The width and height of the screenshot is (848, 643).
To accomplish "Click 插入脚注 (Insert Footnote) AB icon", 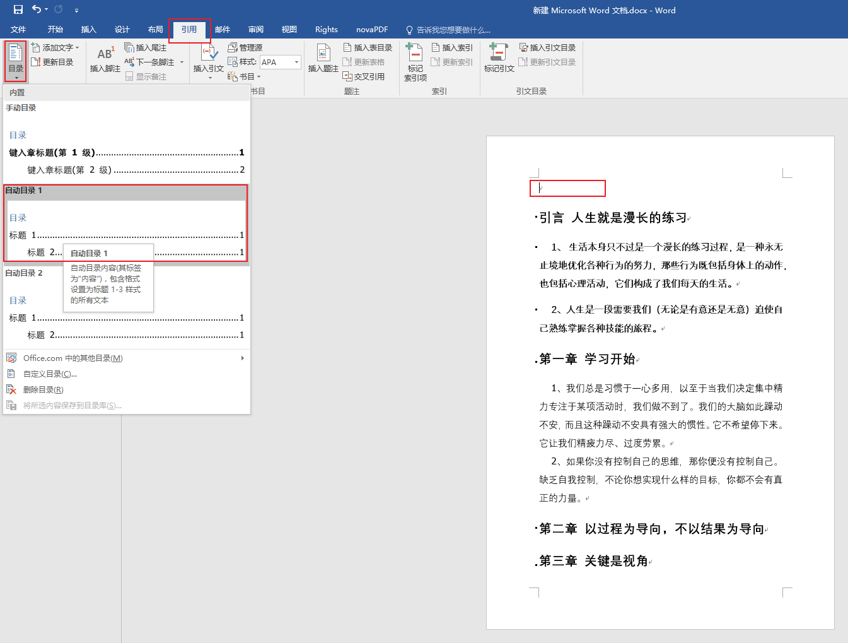I will coord(105,59).
